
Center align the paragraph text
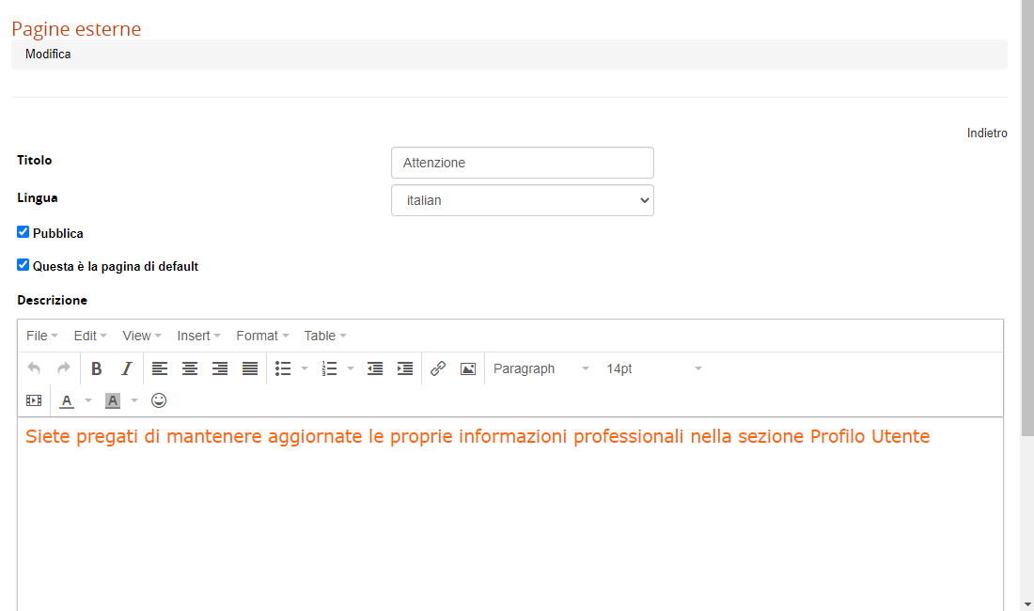pos(190,368)
